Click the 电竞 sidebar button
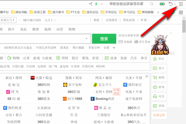The image size is (186, 124). pos(159,96)
